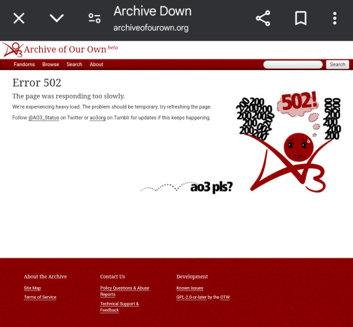Viewport: 353px width, 327px height.
Task: Open the Terms of Service link
Action: (x=40, y=298)
